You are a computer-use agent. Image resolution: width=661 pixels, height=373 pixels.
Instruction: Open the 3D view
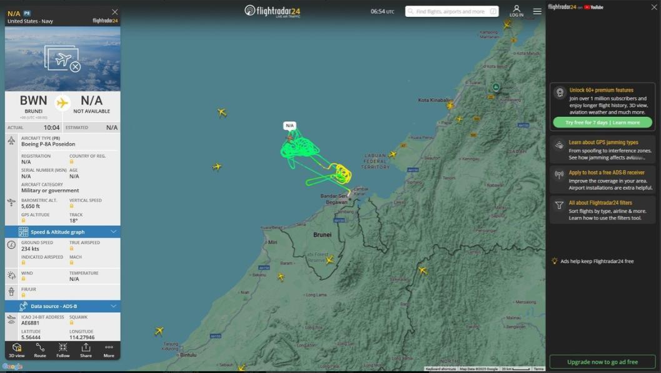pos(16,351)
